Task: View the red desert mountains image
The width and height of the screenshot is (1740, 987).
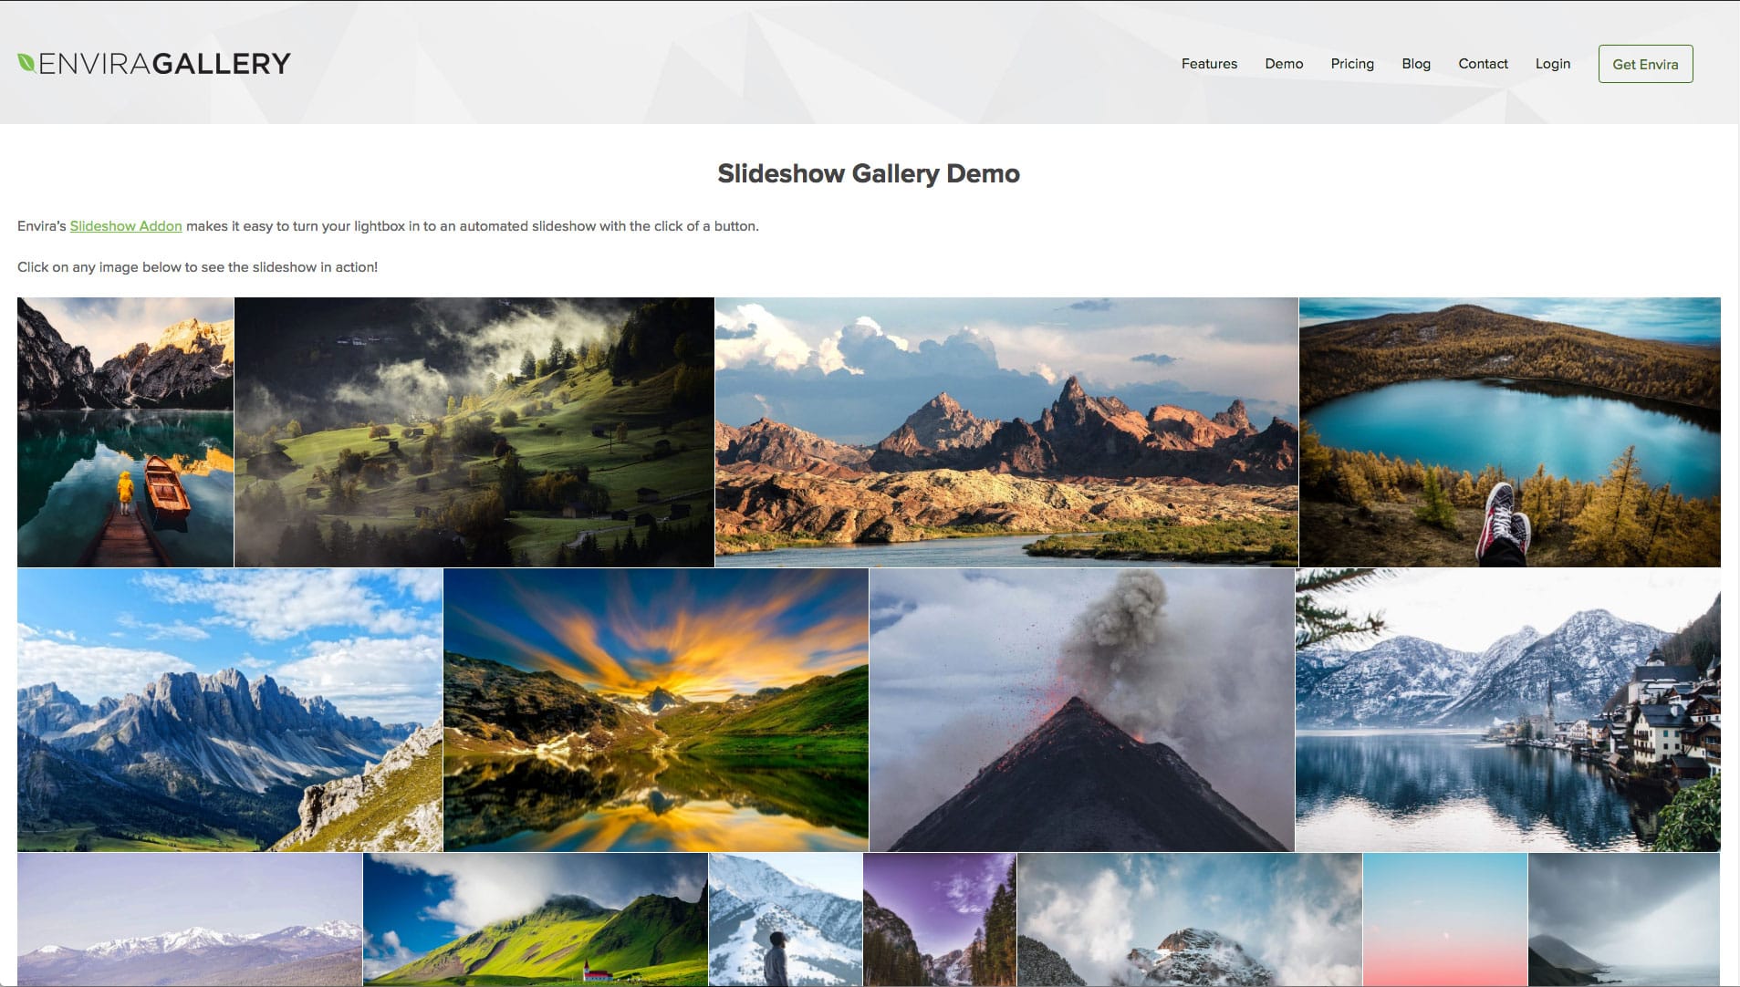Action: point(1005,432)
